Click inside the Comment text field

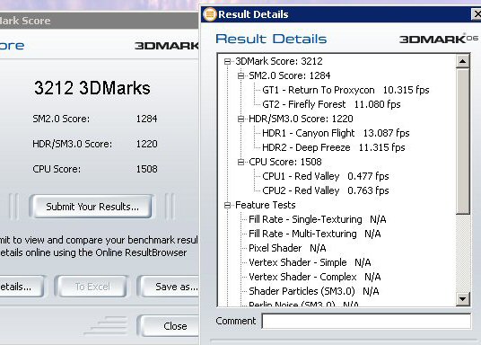(x=366, y=321)
